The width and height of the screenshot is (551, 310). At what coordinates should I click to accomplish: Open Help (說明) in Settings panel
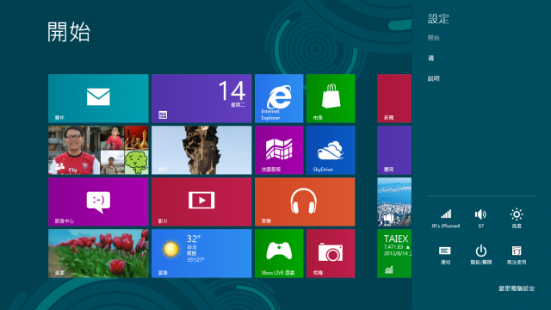[433, 78]
